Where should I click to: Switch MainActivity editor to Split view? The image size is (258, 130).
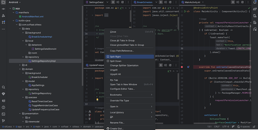tap(238, 2)
